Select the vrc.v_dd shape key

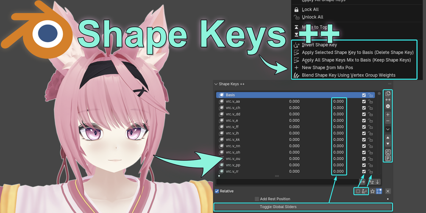pos(233,114)
